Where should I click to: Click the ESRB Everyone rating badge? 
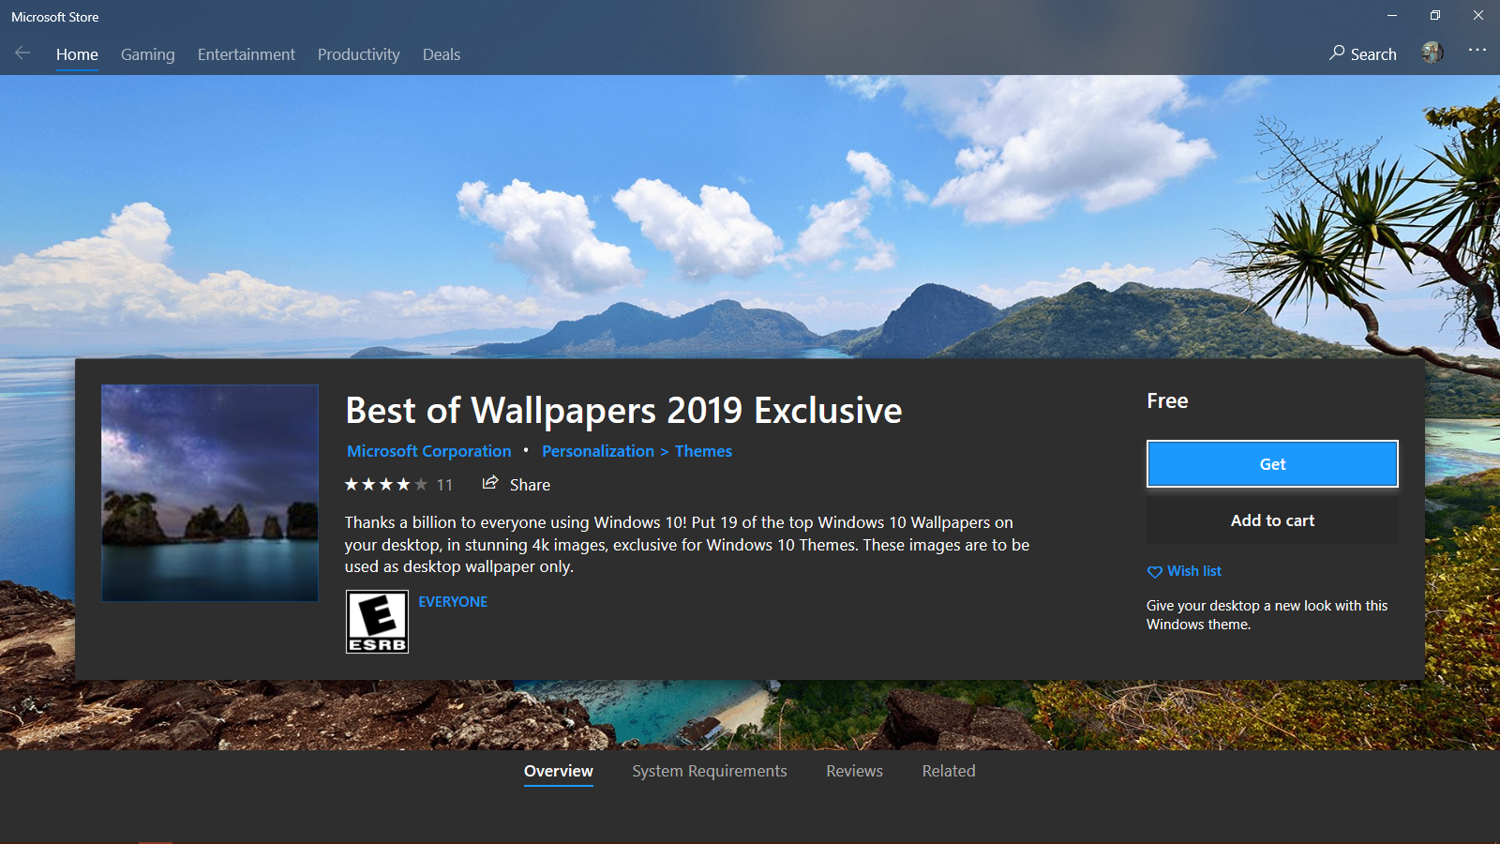tap(377, 622)
